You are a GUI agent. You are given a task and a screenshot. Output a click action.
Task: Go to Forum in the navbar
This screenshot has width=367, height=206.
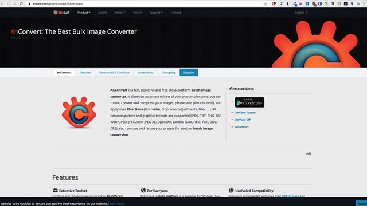pyautogui.click(x=137, y=13)
